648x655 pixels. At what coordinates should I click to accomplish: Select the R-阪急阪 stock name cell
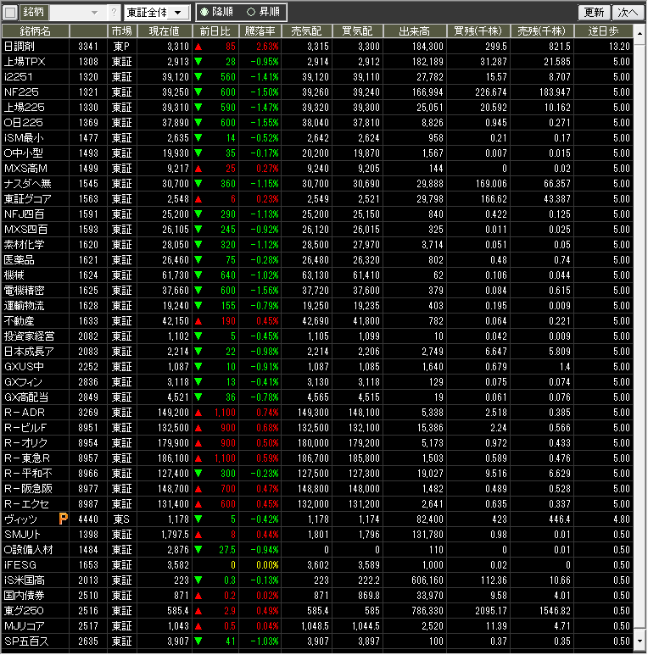click(36, 489)
